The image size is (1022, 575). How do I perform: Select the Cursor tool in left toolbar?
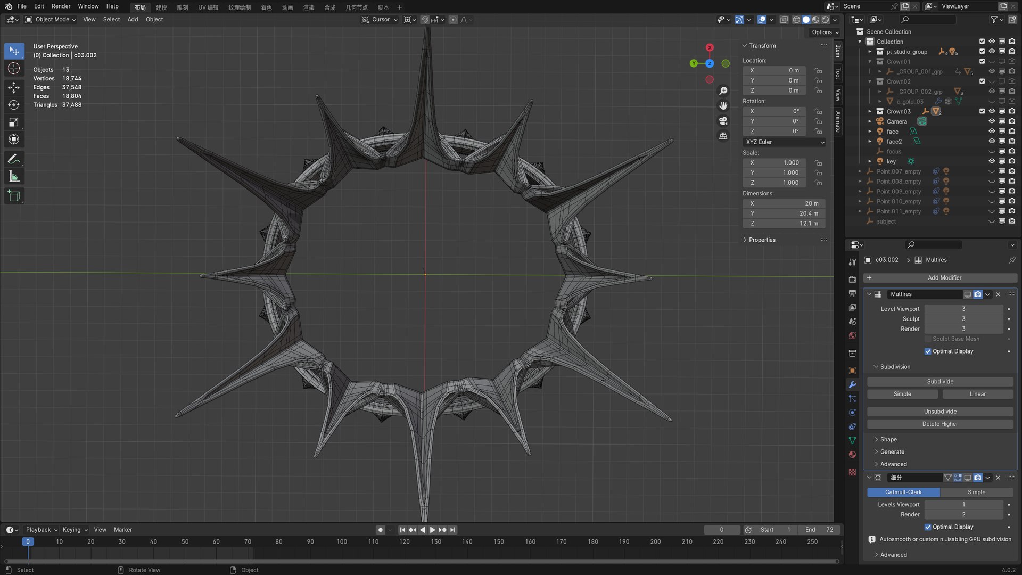[x=14, y=69]
